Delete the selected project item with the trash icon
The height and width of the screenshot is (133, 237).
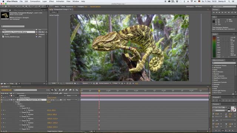pos(16,83)
